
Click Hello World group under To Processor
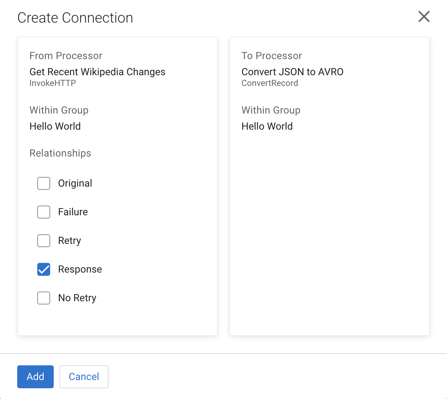(267, 126)
